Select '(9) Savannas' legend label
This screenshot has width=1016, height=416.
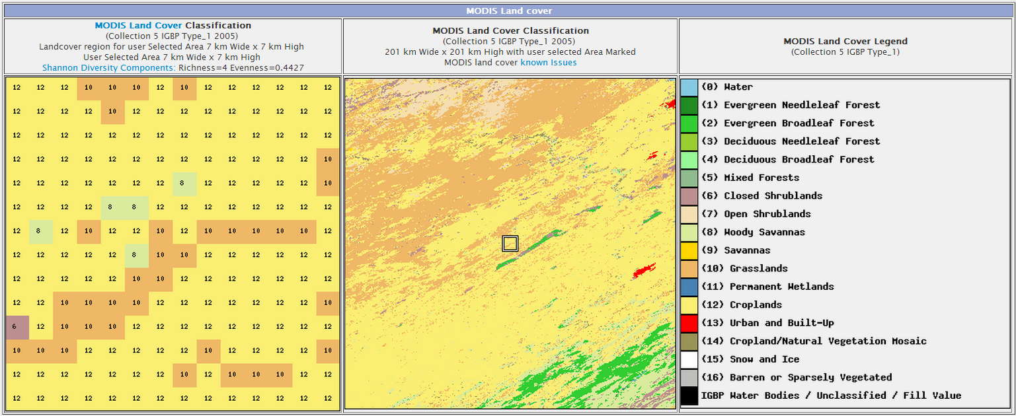pyautogui.click(x=736, y=250)
